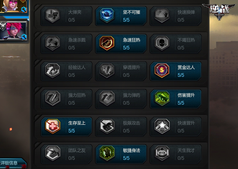The height and width of the screenshot is (169, 238).
Task: Select the 生存至上 red cross icon
Action: (52, 126)
